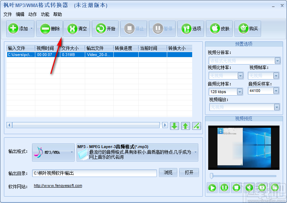Click the 视频时间 column header
The width and height of the screenshot is (287, 203).
pyautogui.click(x=47, y=48)
